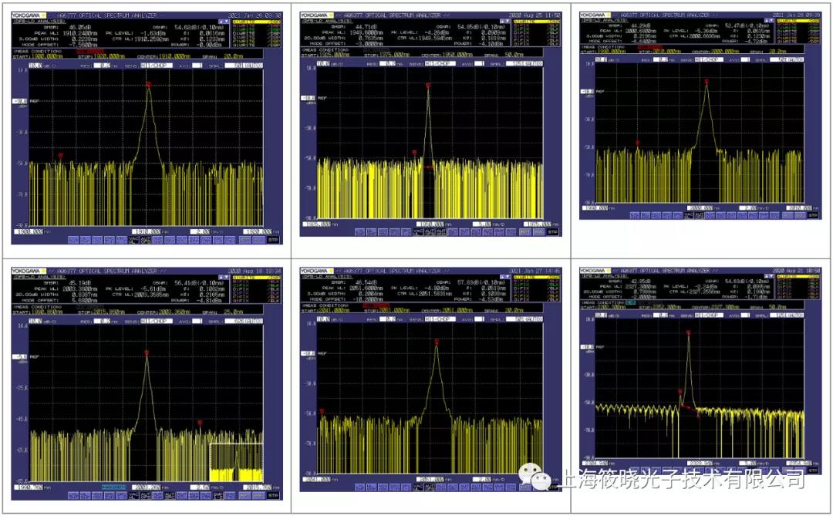Click the analysis up/down arrows on 1910 nm screen
This screenshot has height=516, width=833.
pyautogui.click(x=224, y=22)
